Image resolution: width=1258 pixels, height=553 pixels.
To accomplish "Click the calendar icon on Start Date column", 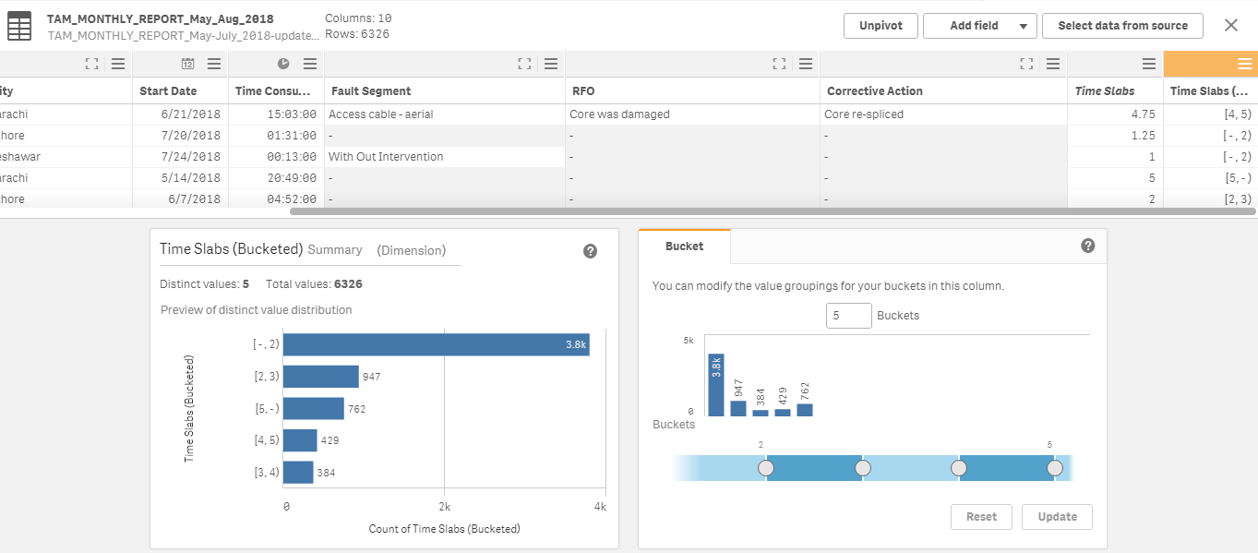I will click(187, 64).
